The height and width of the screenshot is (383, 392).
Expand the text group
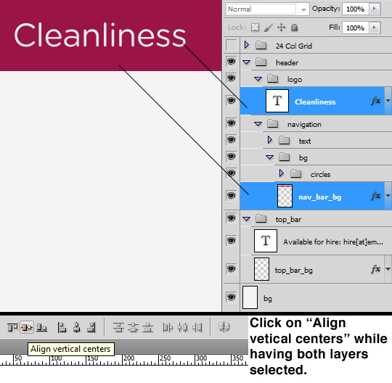click(x=270, y=140)
